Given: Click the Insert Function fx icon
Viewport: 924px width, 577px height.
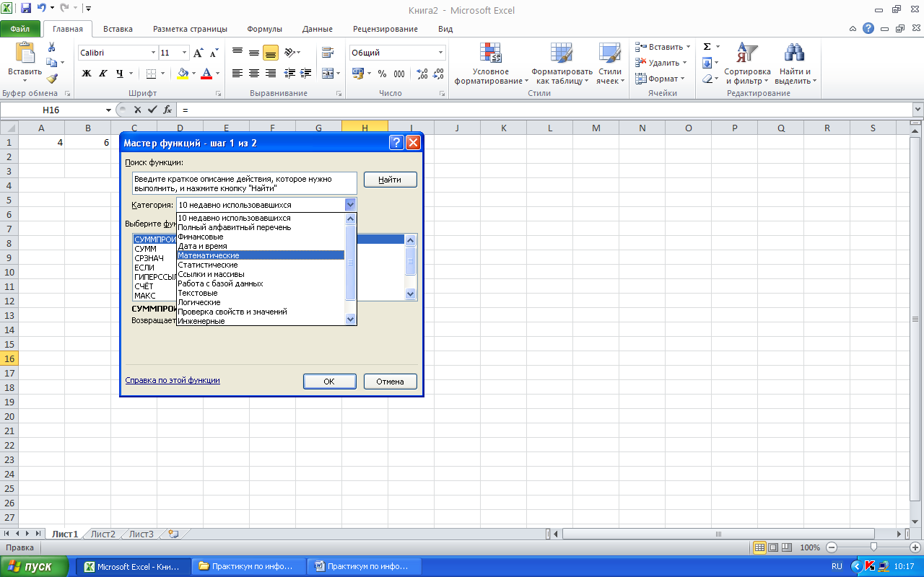Looking at the screenshot, I should coord(167,110).
